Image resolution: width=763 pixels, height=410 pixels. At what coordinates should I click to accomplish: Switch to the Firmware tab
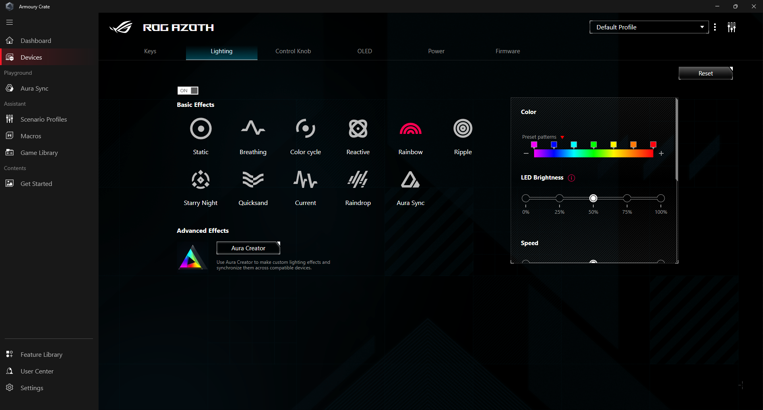(508, 51)
